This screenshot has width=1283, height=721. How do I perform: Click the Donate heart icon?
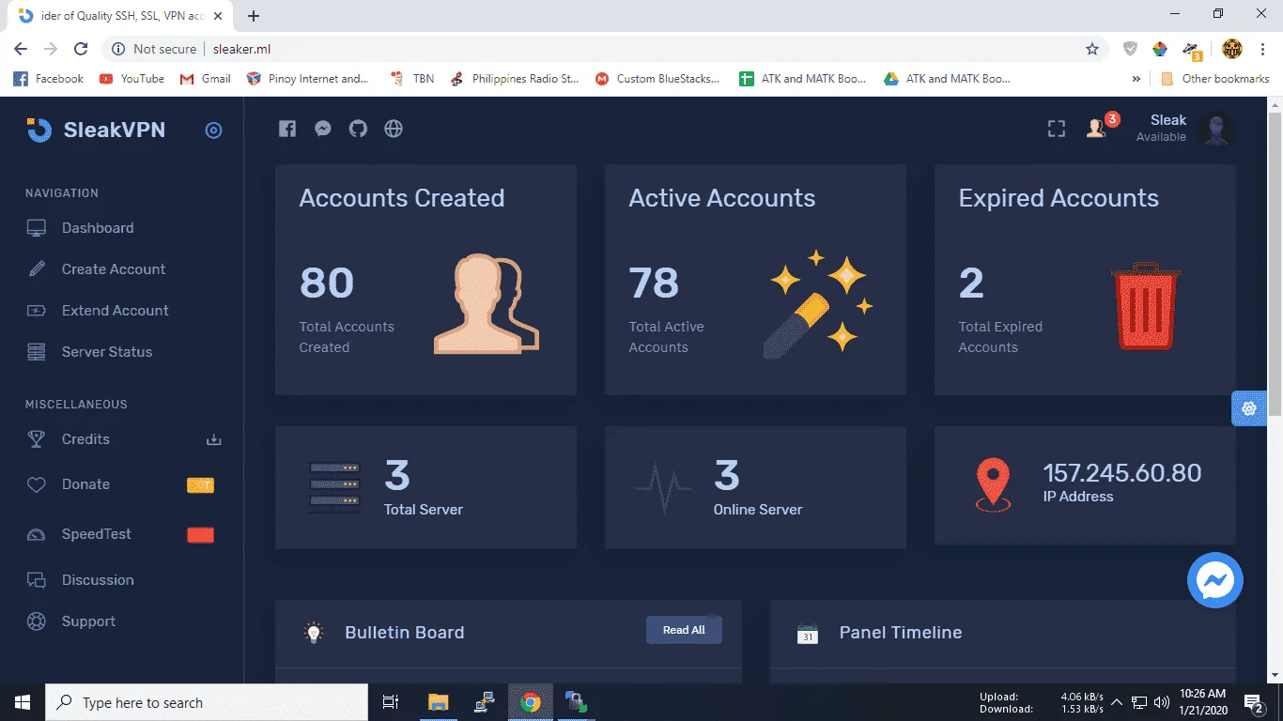tap(37, 485)
